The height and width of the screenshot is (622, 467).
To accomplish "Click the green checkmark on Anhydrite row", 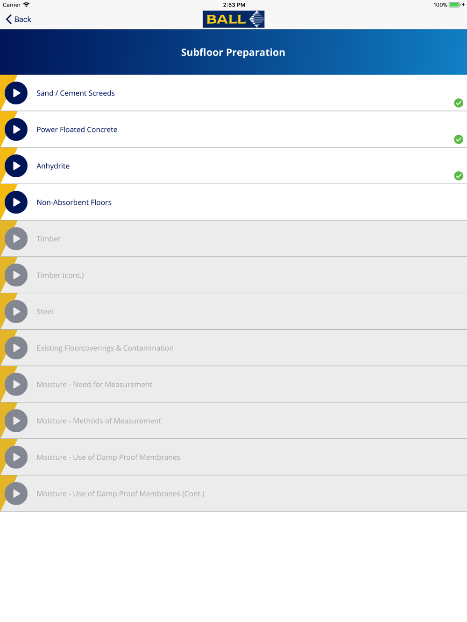I will (459, 176).
